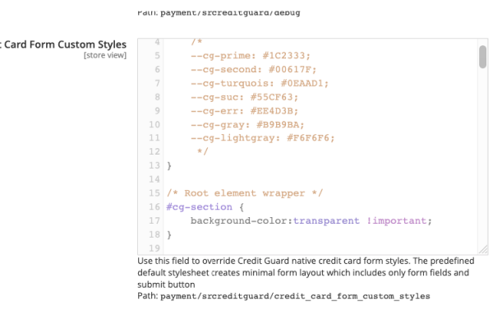Click line number 14 in the gutter
The image size is (493, 329).
click(x=154, y=179)
